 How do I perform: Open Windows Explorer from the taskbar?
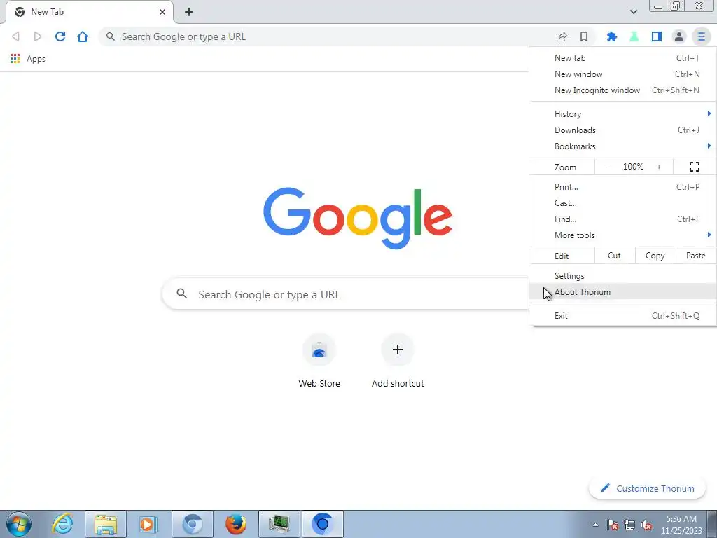coord(106,524)
